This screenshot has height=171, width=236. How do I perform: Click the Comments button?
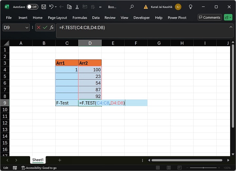(x=209, y=18)
